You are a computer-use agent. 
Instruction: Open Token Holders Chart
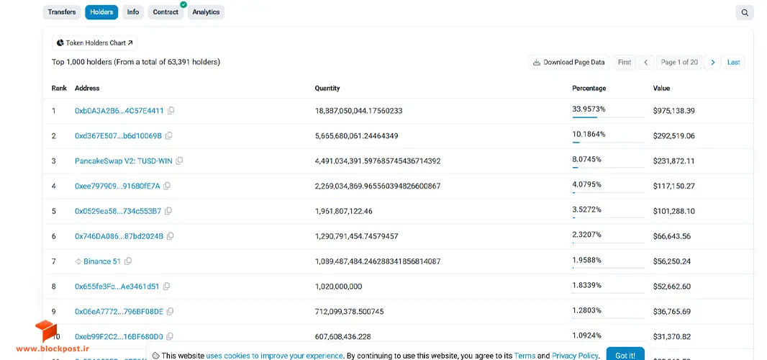click(94, 43)
